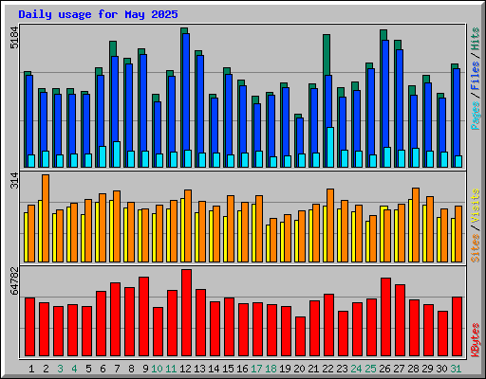Image resolution: width=486 pixels, height=379 pixels.
Task: Click the cyan Pages bar for day 7
Action: coord(117,154)
